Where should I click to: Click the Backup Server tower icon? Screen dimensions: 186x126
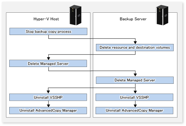pos(162,15)
